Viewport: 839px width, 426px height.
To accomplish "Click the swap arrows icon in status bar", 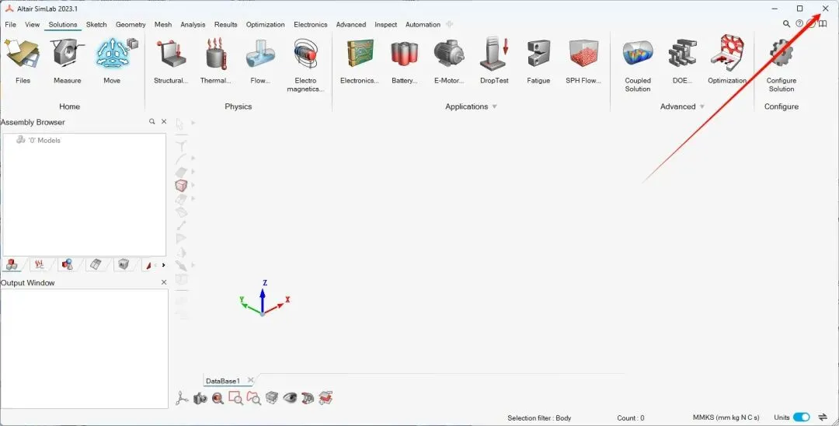I will point(823,417).
